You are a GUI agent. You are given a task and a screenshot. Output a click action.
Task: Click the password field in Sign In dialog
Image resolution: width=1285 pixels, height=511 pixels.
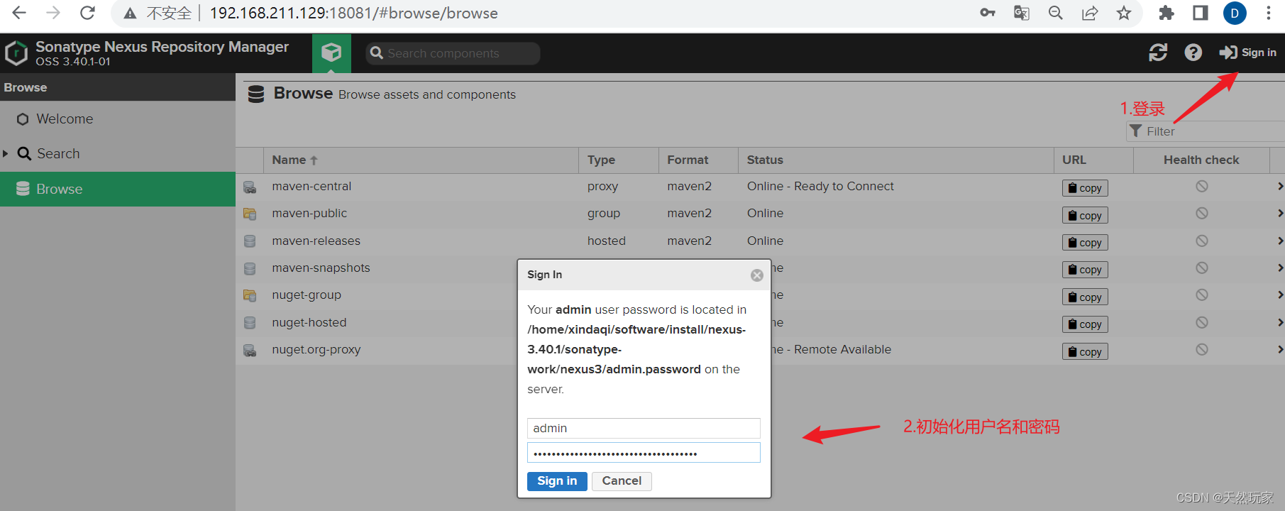click(x=644, y=453)
